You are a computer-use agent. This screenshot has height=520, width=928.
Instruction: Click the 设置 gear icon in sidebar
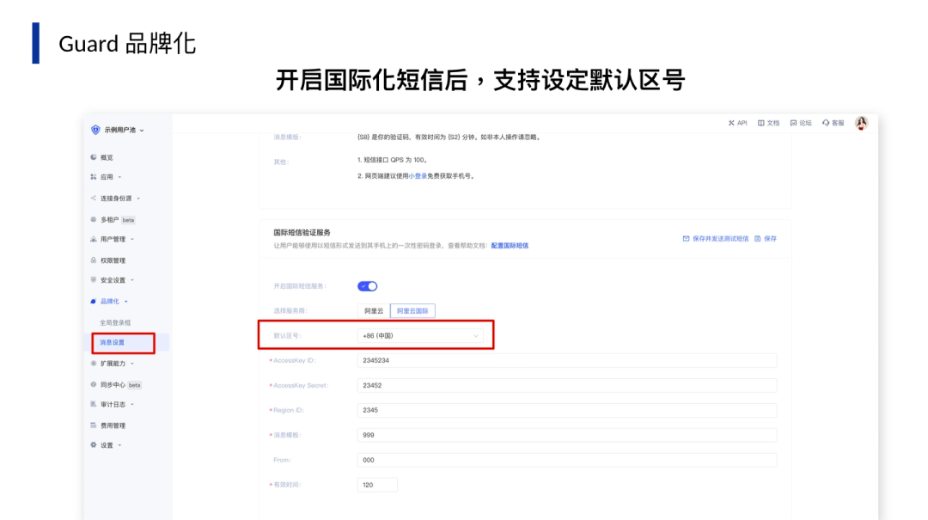pos(93,445)
